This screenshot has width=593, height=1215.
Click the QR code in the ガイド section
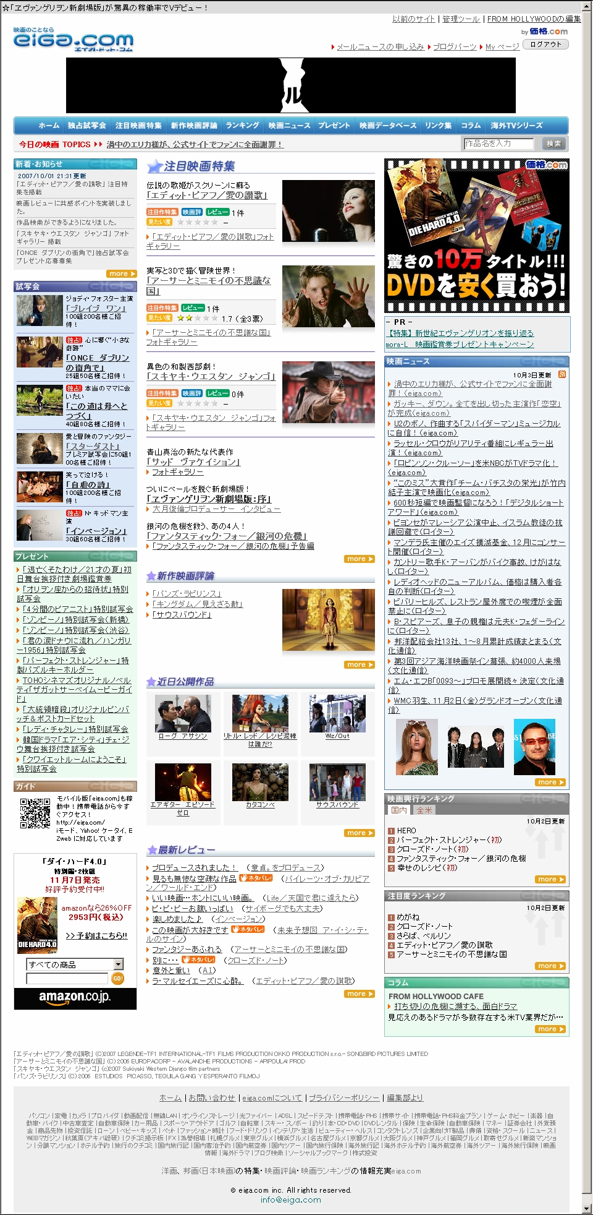click(35, 813)
